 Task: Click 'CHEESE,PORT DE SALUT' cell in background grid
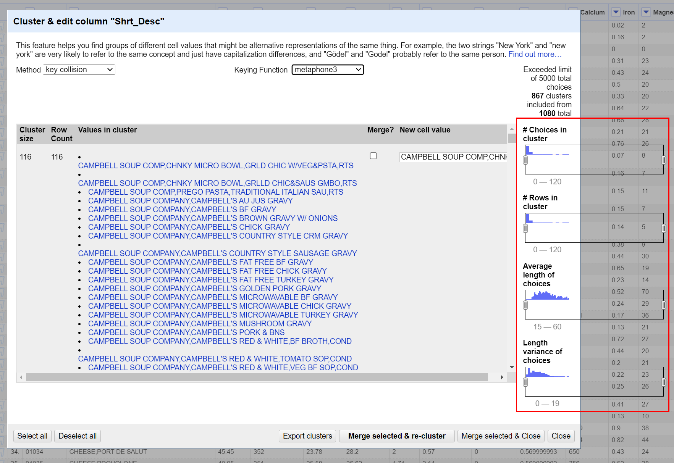click(108, 452)
